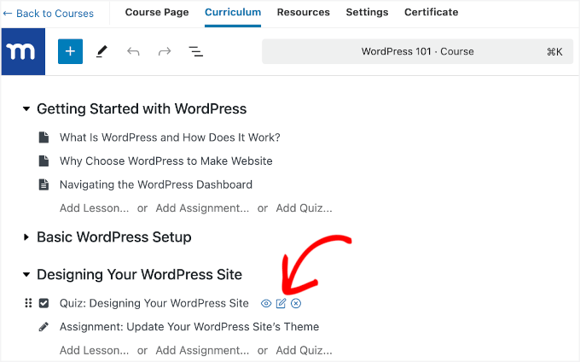Remove quiz with the circled X icon
The height and width of the screenshot is (362, 580).
296,303
